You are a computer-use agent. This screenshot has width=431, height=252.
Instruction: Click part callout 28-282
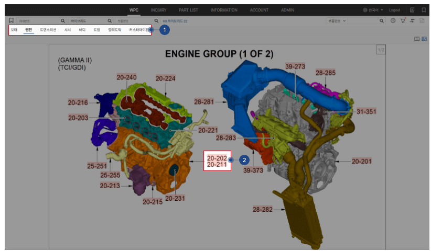point(263,210)
